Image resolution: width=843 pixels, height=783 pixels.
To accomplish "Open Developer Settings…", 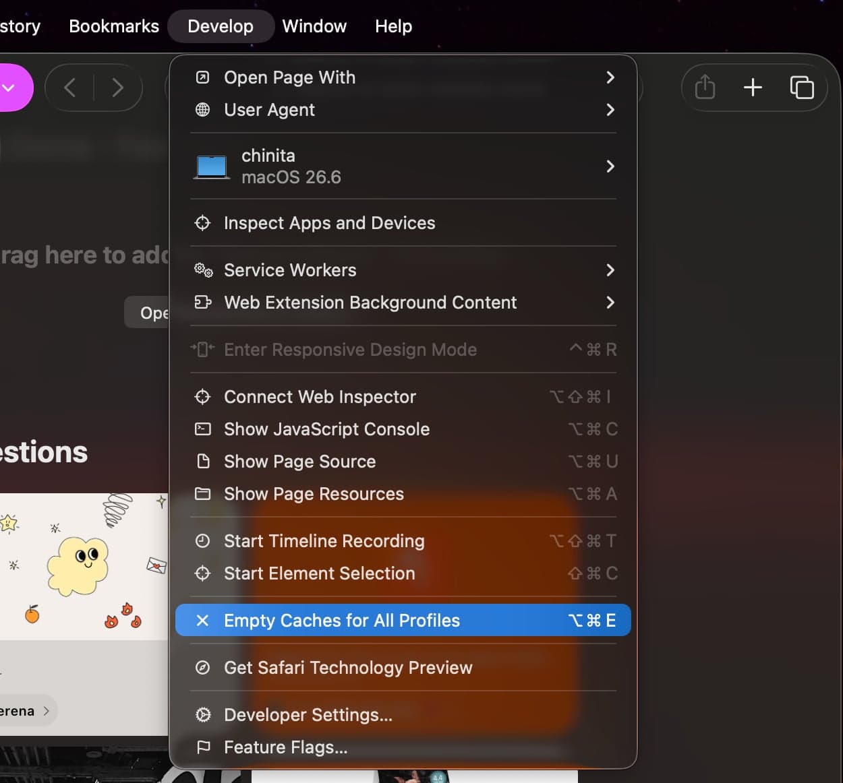I will pyautogui.click(x=403, y=715).
